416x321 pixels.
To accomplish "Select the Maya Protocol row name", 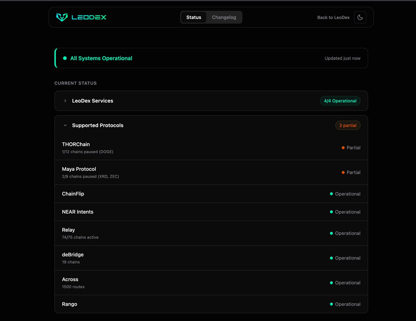I will point(79,169).
